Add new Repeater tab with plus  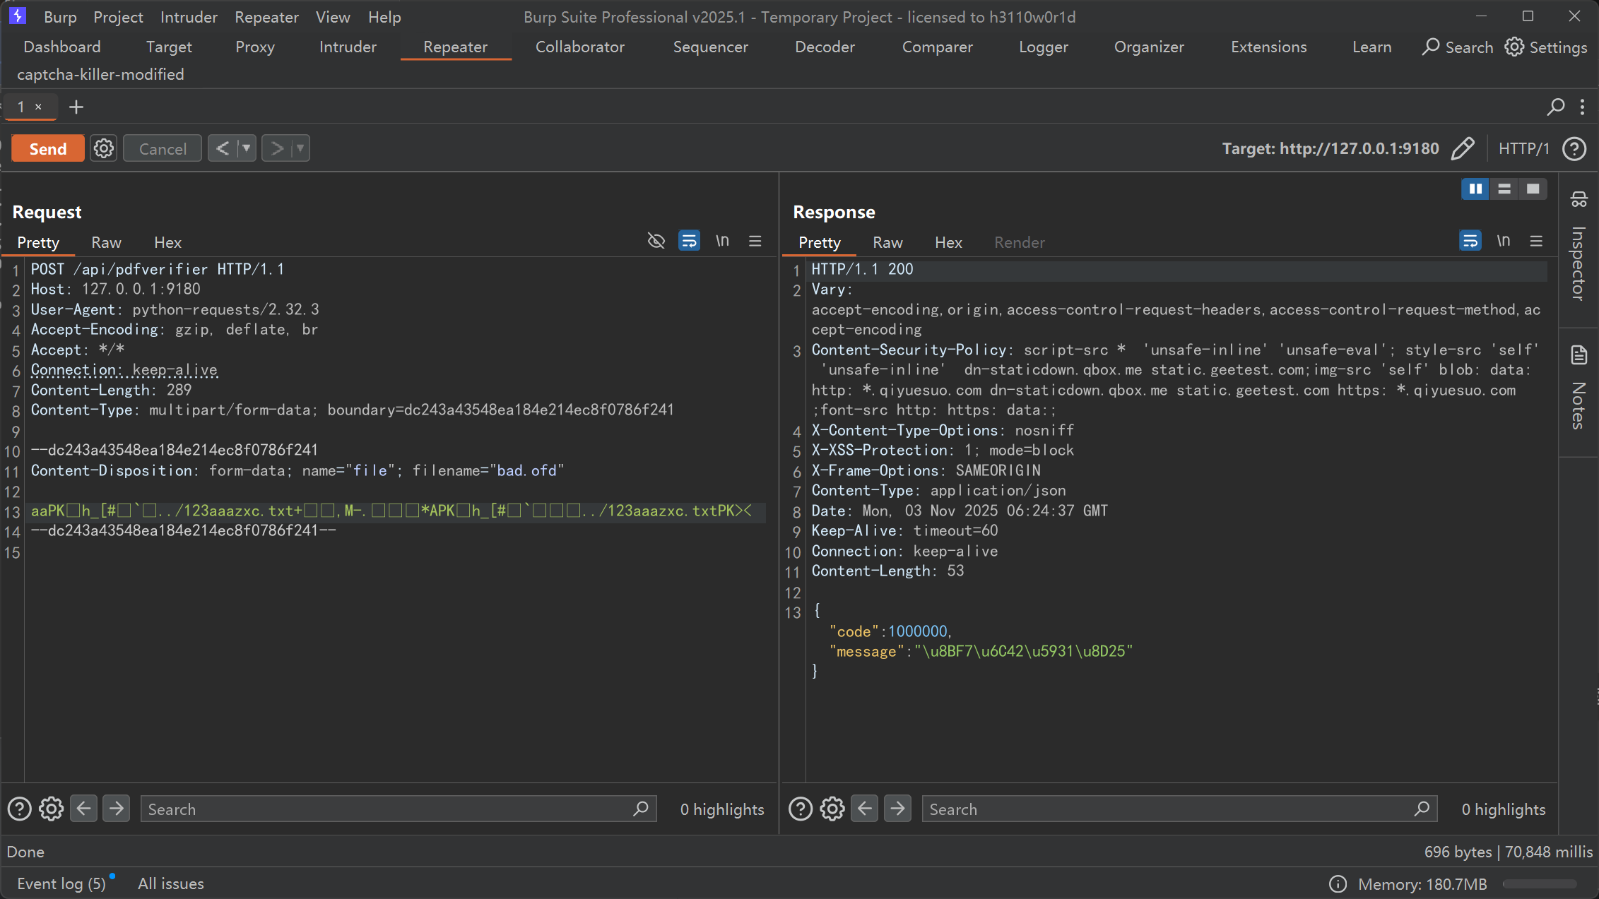(76, 107)
